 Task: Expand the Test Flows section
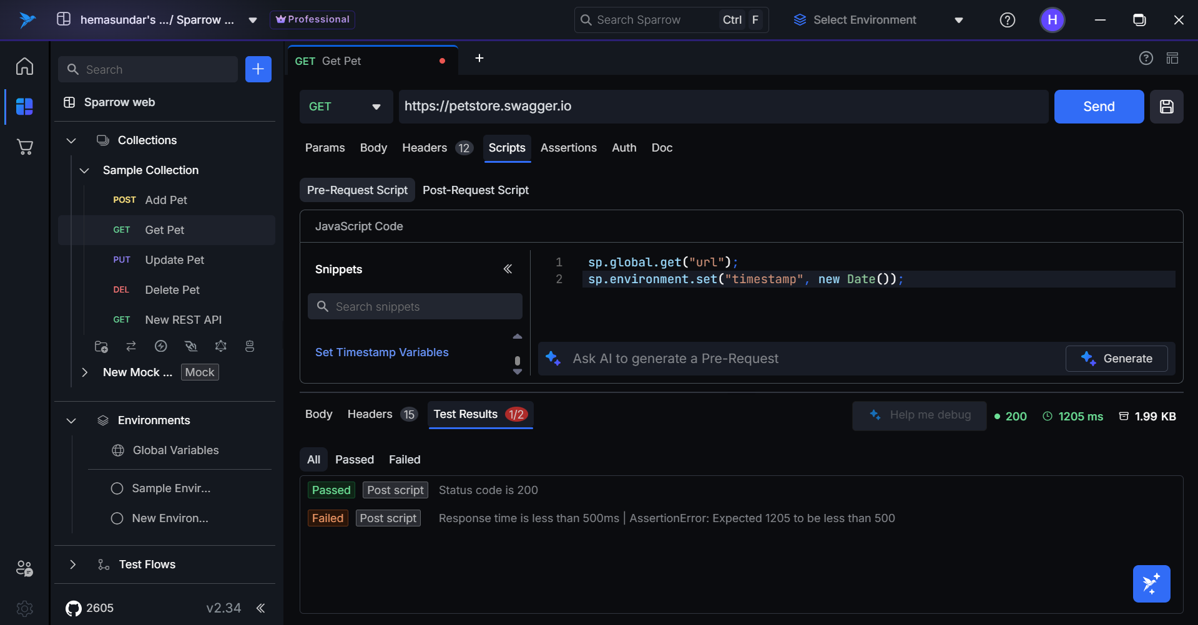(x=73, y=564)
